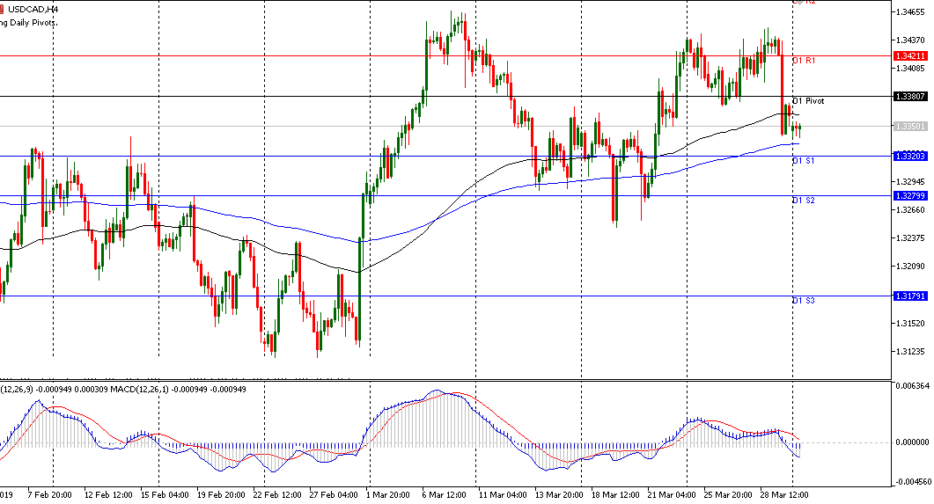
Task: Click 1.32660 on the price scale
Action: click(910, 210)
